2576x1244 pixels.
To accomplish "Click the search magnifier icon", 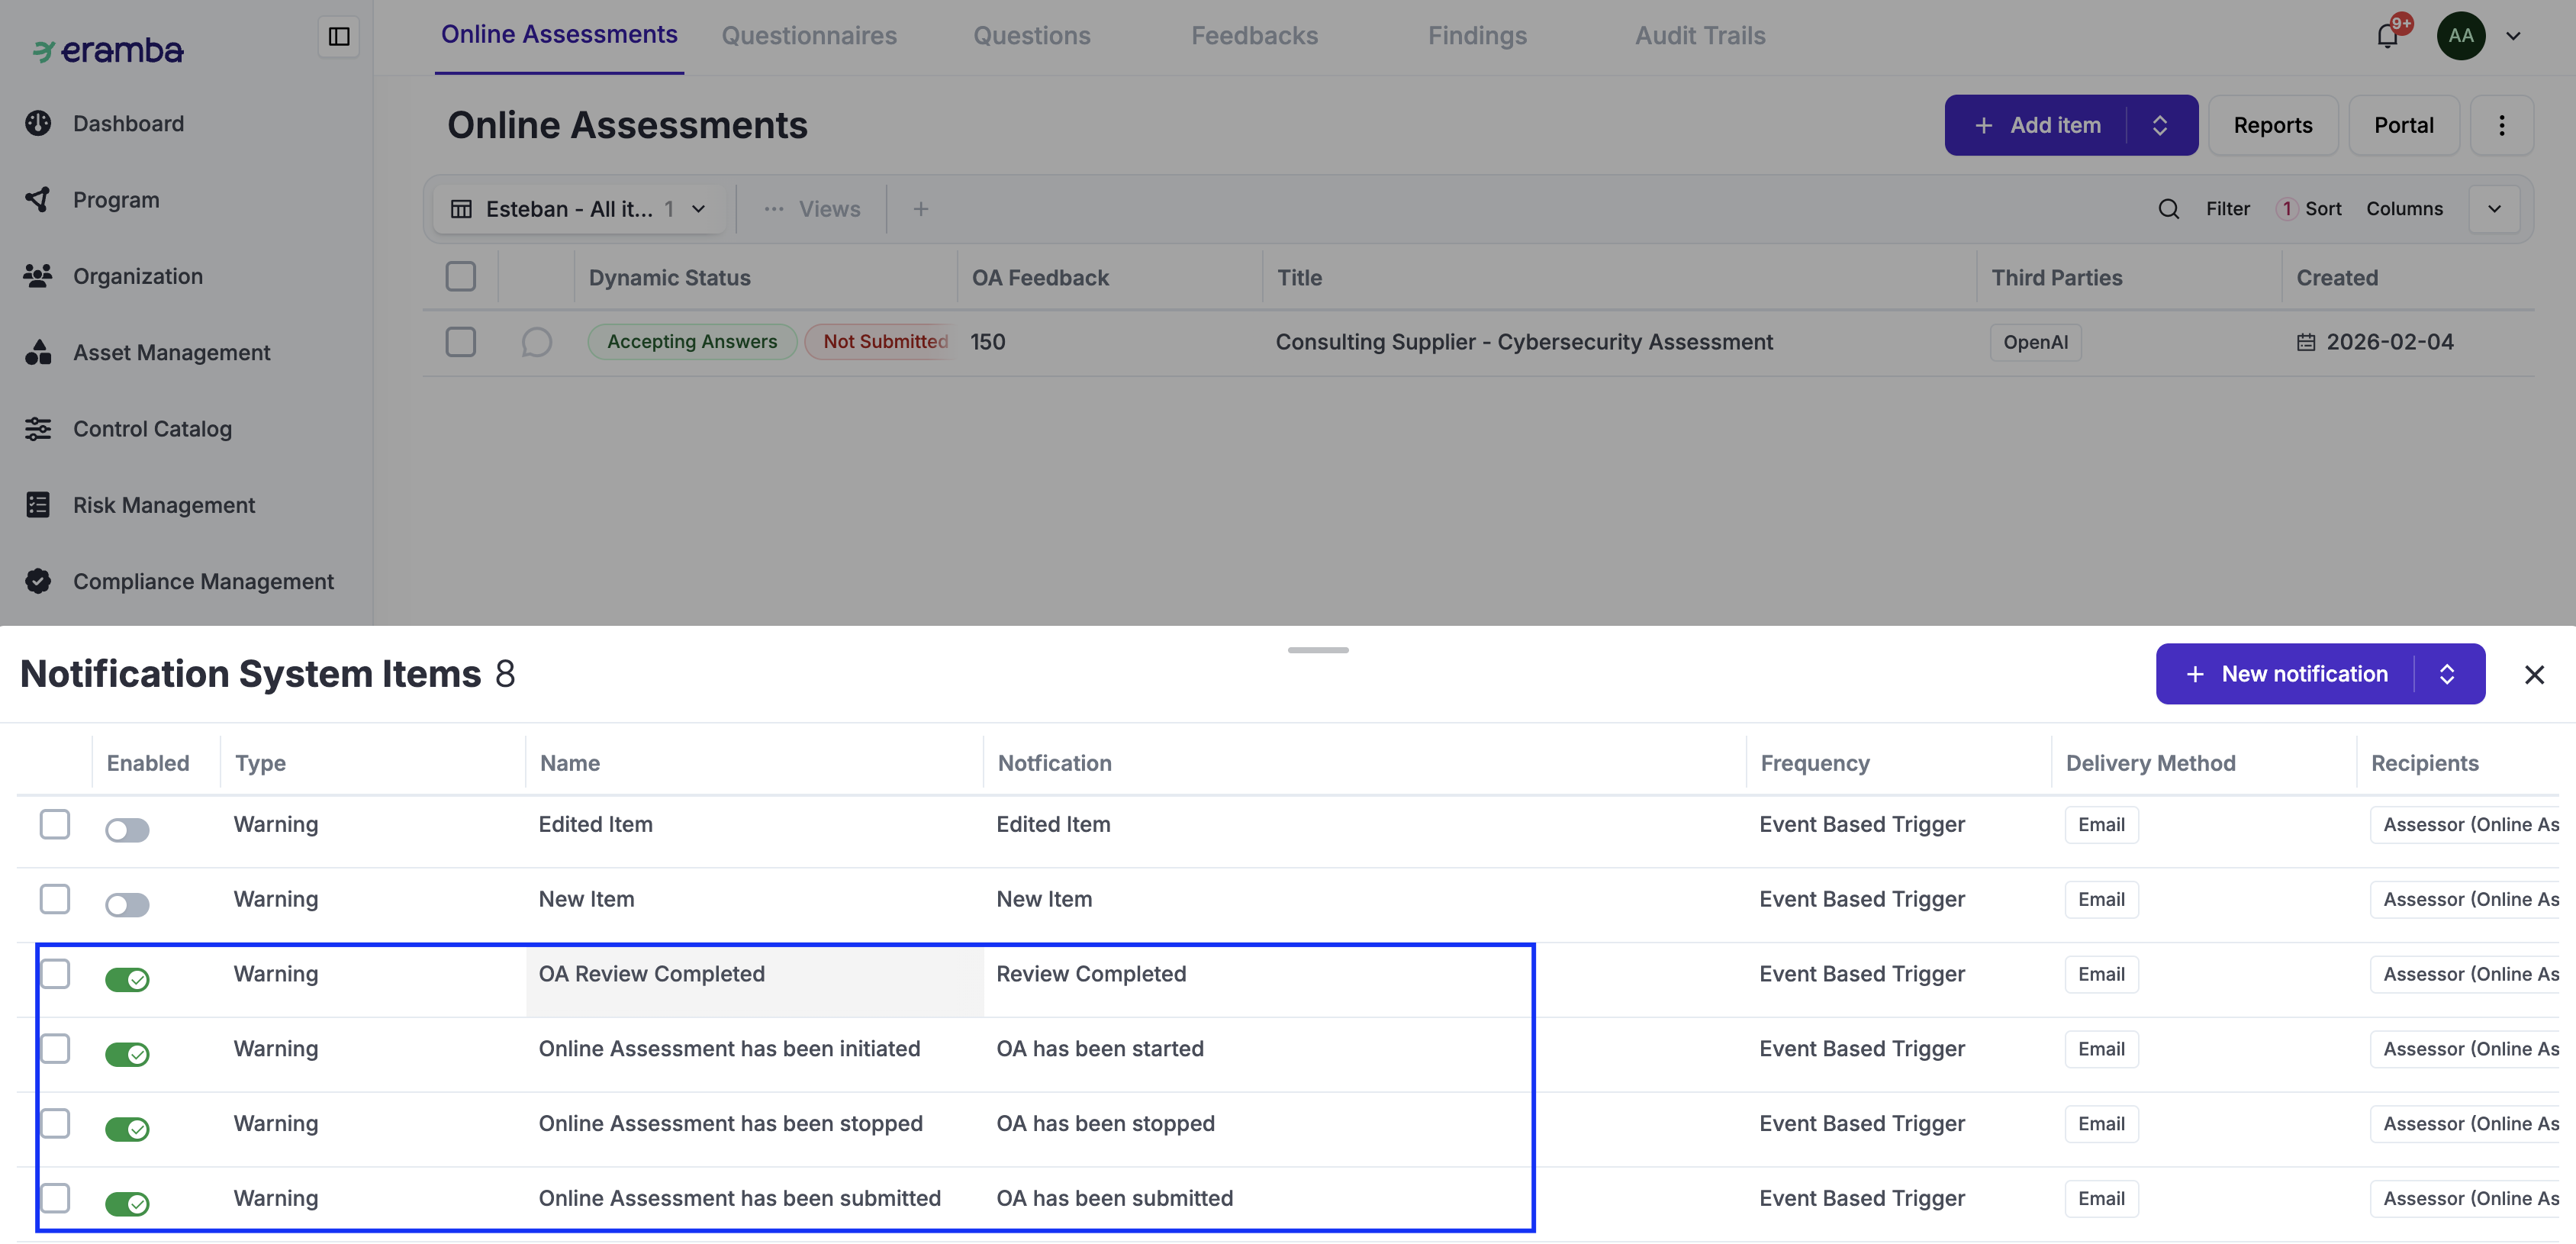I will click(x=2168, y=209).
